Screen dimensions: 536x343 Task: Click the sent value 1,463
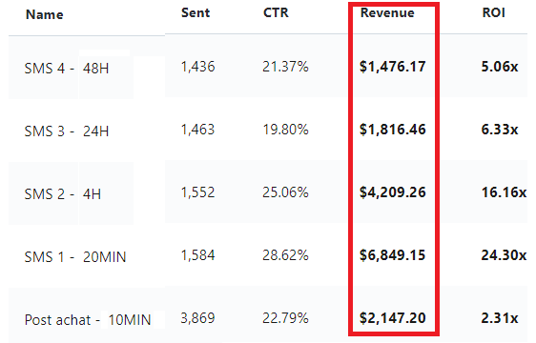click(198, 130)
